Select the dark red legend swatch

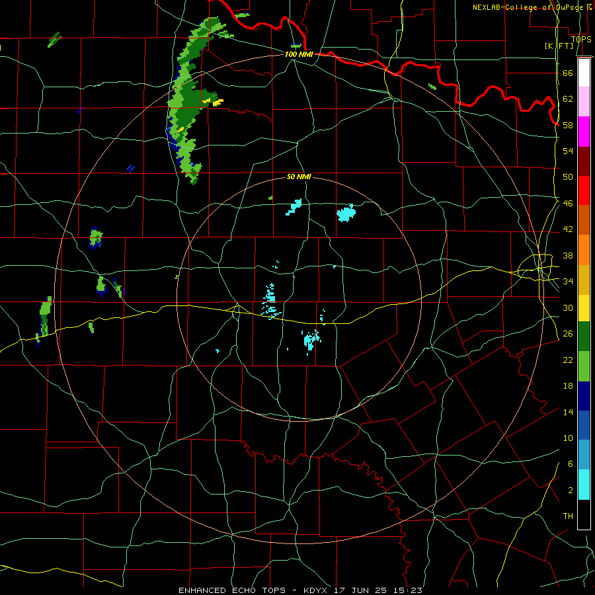pos(584,161)
